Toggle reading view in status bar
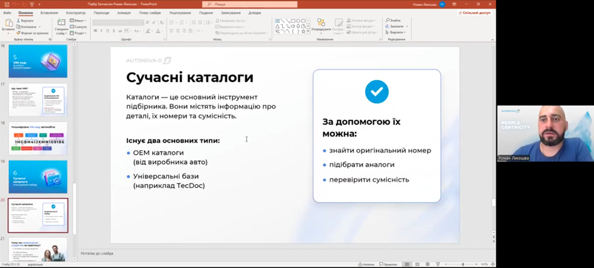Viewport: 594px width, 268px height. point(428,264)
